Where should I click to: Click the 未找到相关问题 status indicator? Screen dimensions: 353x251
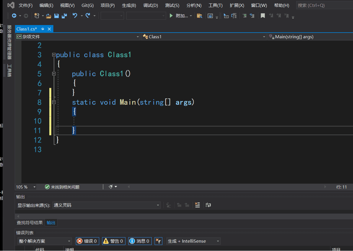(x=62, y=187)
